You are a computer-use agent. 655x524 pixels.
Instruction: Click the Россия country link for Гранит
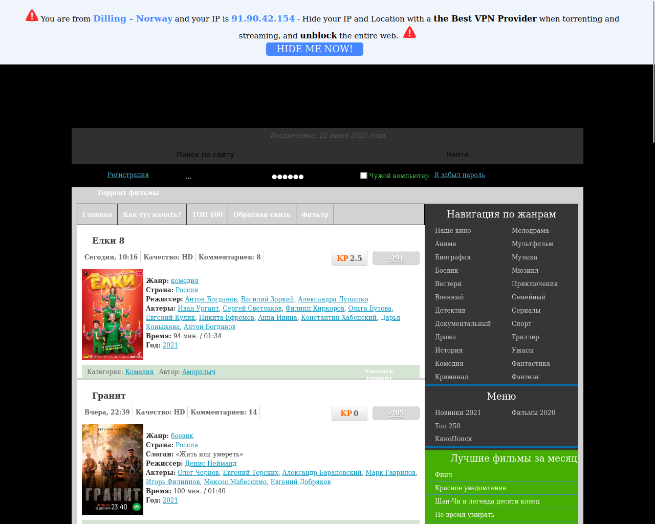[x=187, y=445]
